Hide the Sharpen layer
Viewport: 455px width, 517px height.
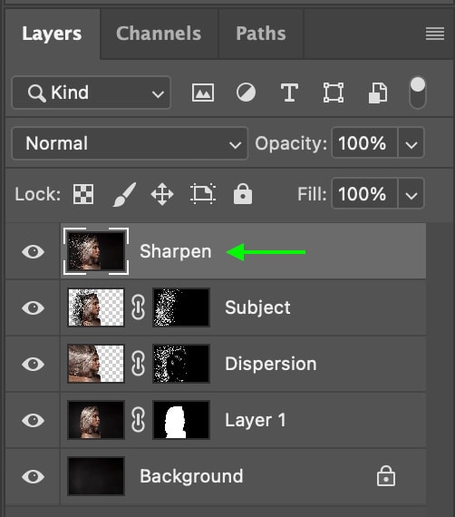click(33, 251)
